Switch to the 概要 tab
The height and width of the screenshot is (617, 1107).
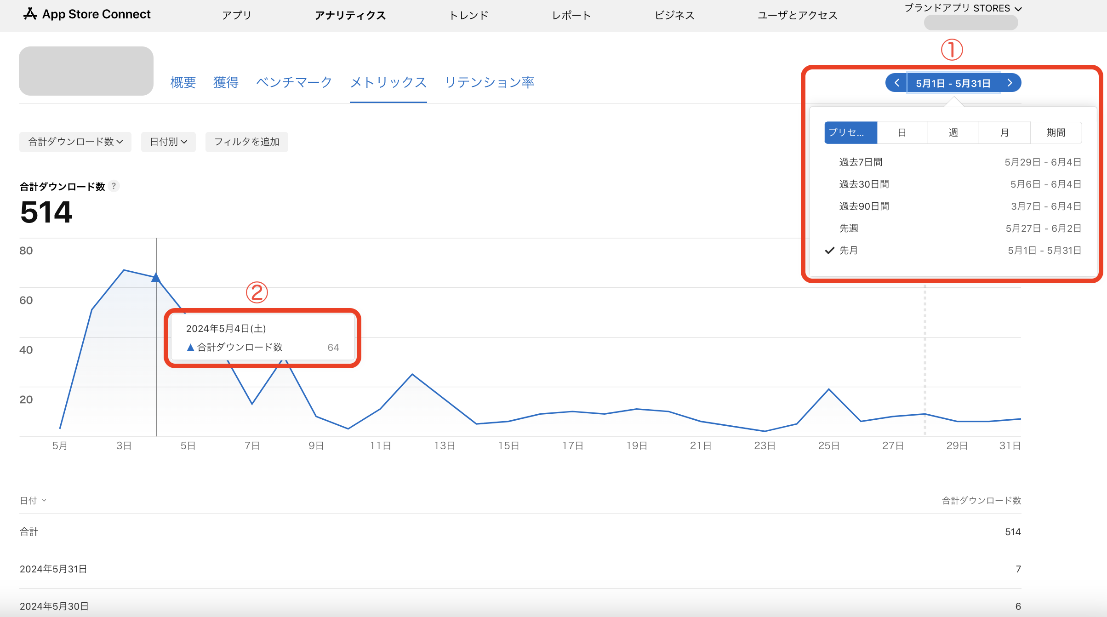click(183, 82)
